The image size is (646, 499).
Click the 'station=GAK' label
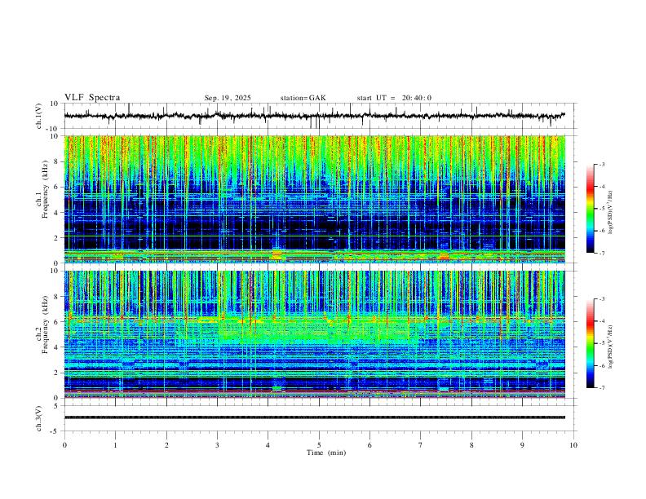click(303, 98)
